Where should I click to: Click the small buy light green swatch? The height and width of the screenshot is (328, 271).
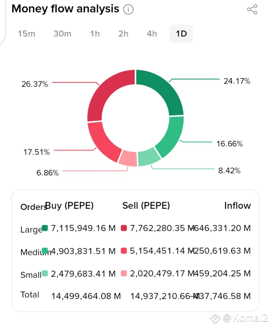pyautogui.click(x=45, y=273)
